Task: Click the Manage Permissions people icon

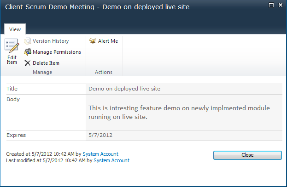Action: 28,52
